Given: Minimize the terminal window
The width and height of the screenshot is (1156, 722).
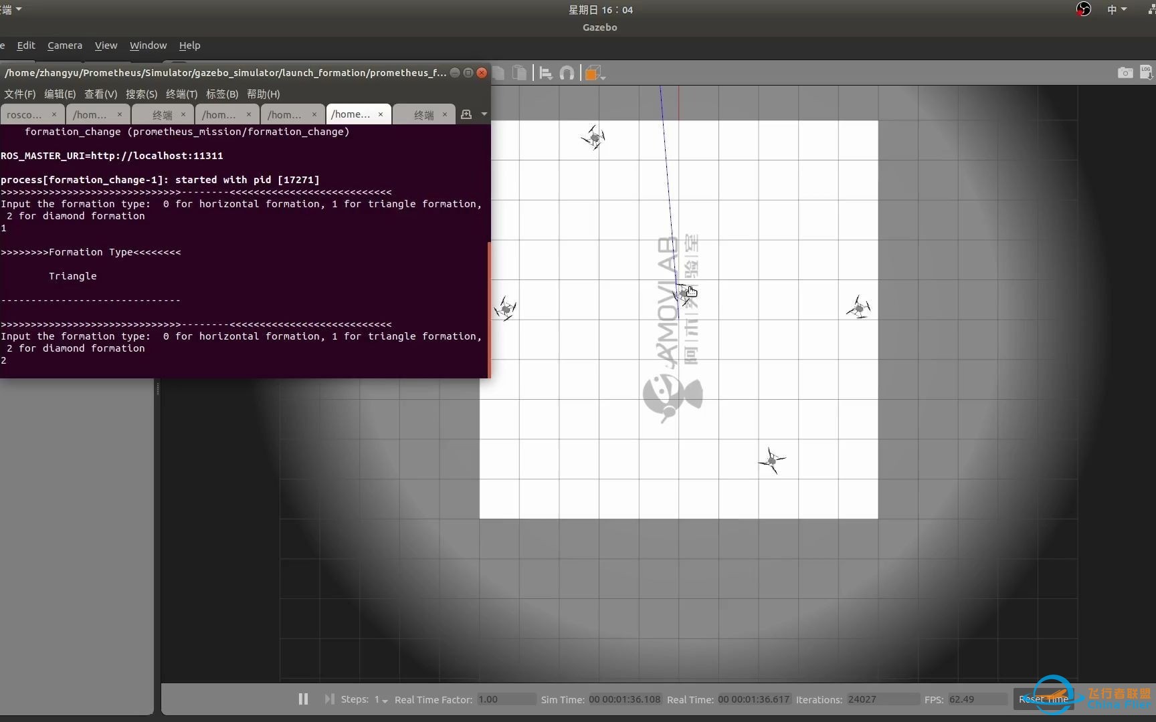Looking at the screenshot, I should tap(455, 72).
